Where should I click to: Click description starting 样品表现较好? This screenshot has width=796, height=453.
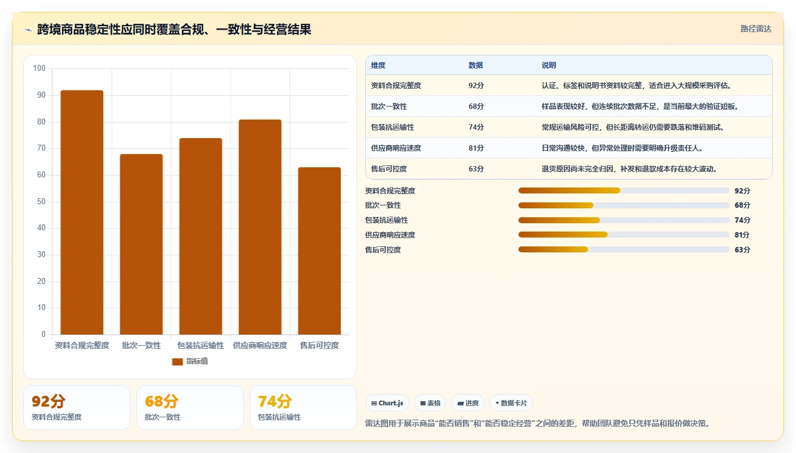[x=640, y=107]
